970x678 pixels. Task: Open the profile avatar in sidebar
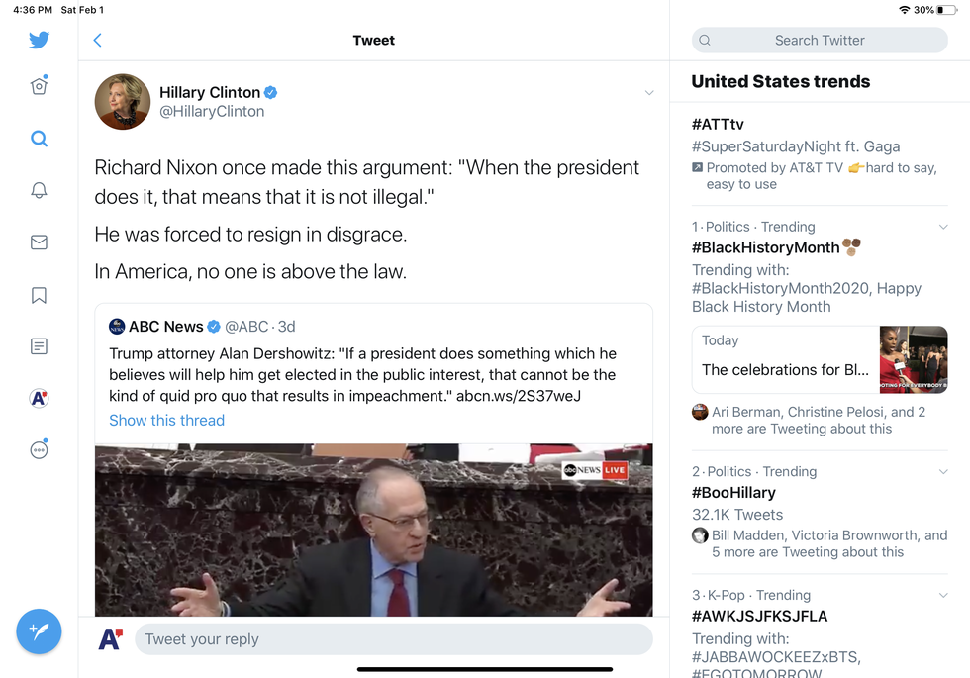(39, 398)
